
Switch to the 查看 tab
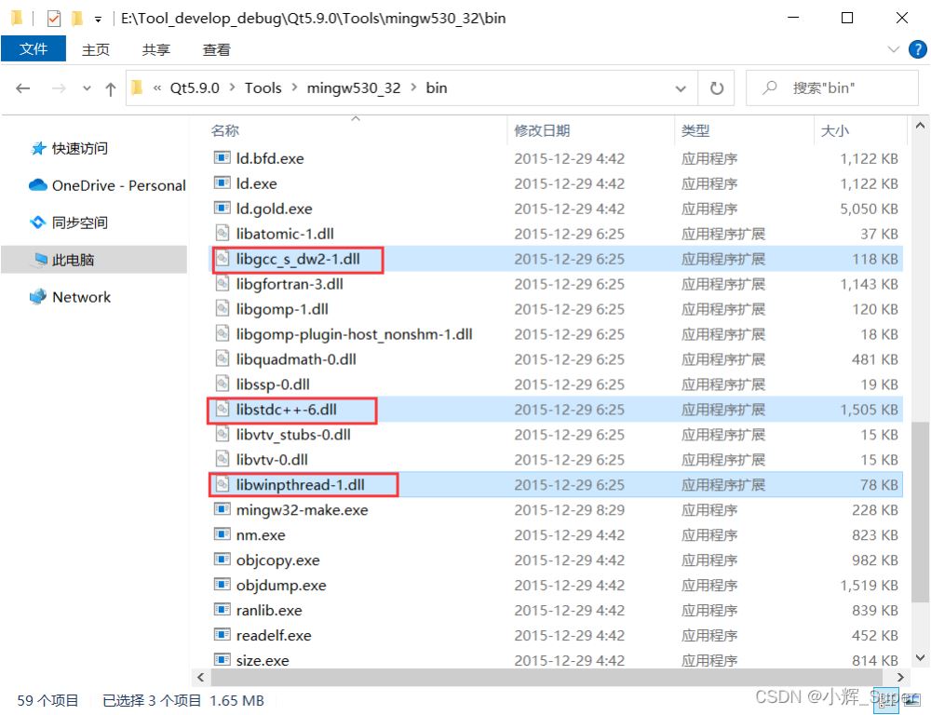tap(216, 49)
